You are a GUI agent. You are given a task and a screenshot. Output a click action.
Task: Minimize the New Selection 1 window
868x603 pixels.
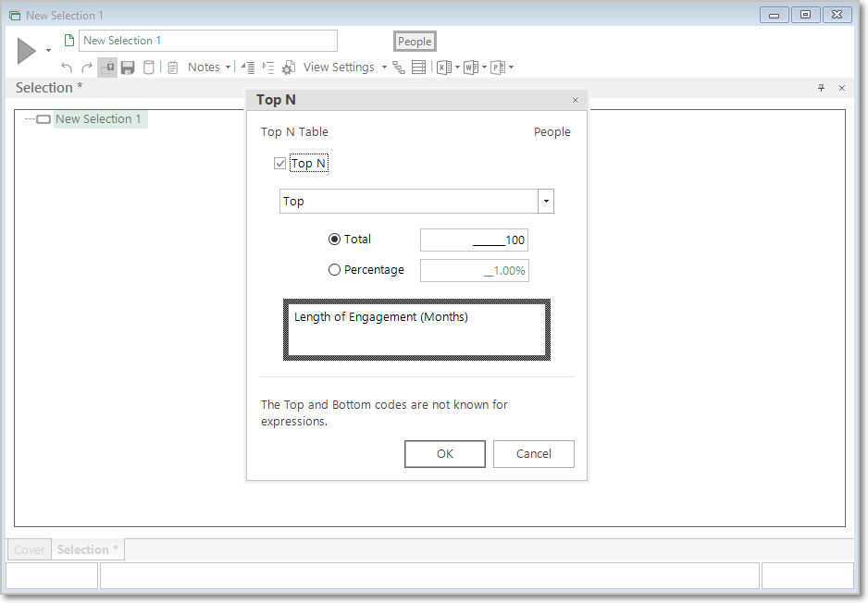coord(774,15)
